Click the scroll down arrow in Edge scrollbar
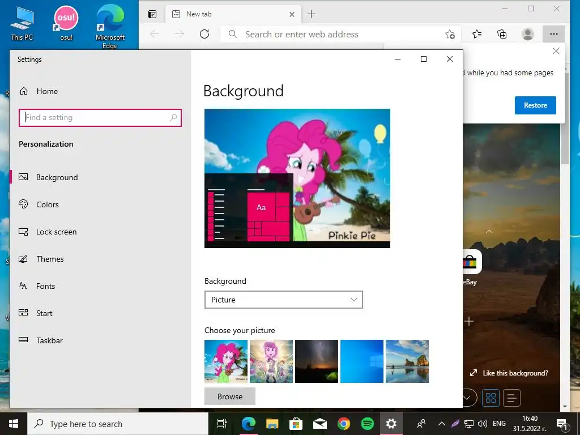580x435 pixels. click(x=565, y=407)
